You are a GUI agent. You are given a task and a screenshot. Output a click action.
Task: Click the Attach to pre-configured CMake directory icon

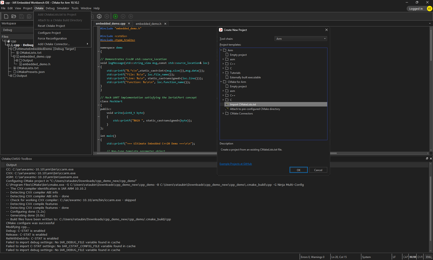(x=227, y=109)
